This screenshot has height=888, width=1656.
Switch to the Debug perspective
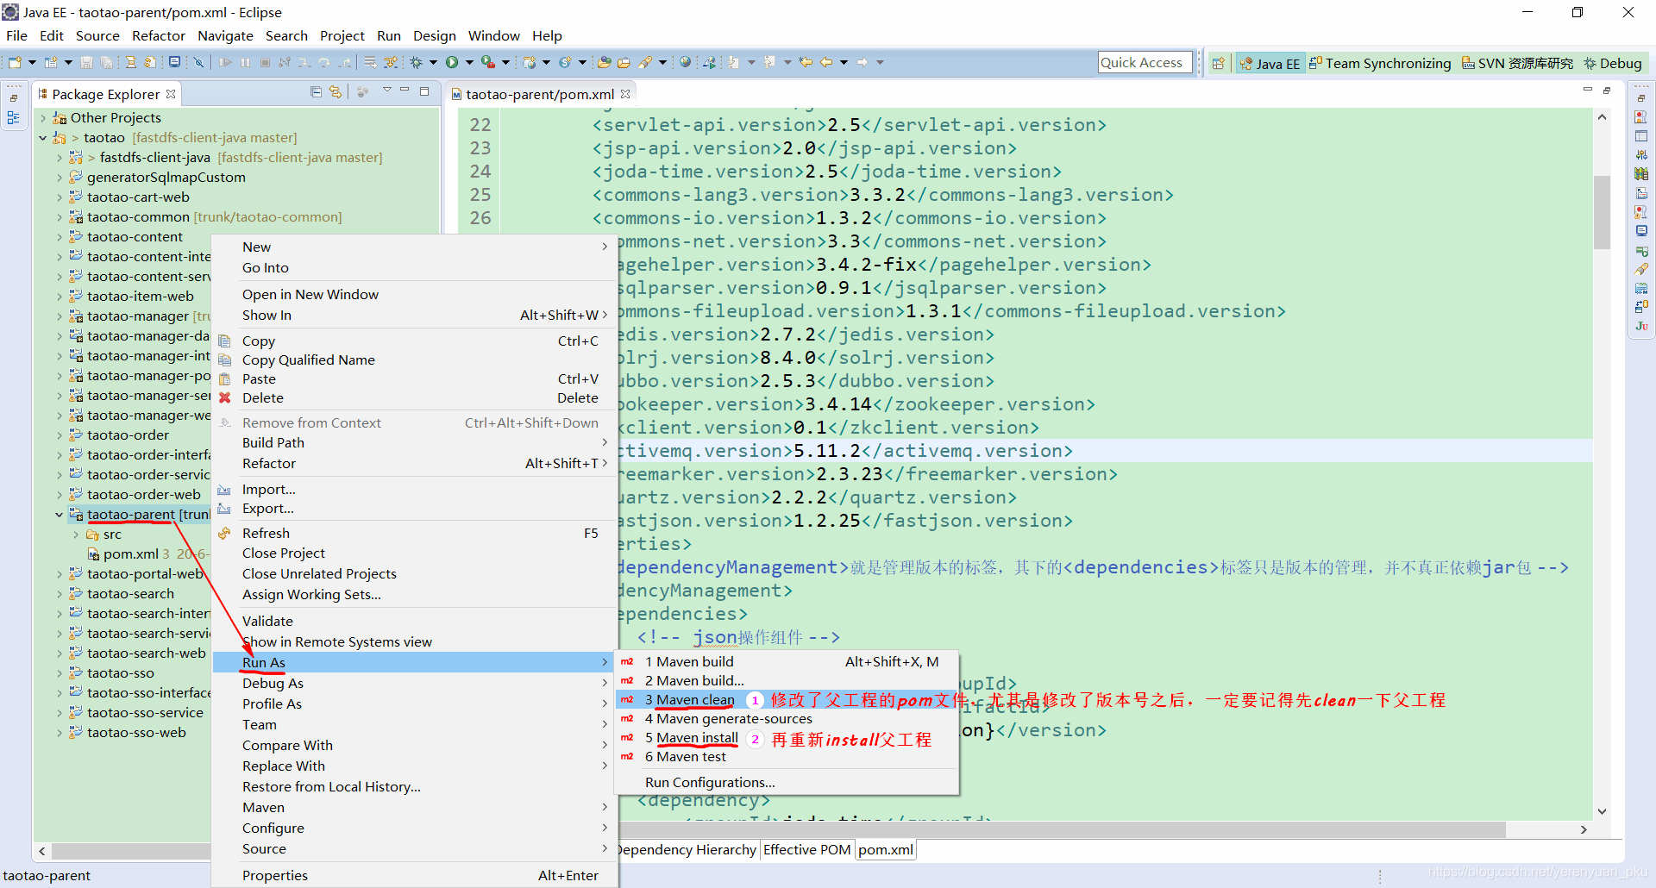click(x=1613, y=63)
